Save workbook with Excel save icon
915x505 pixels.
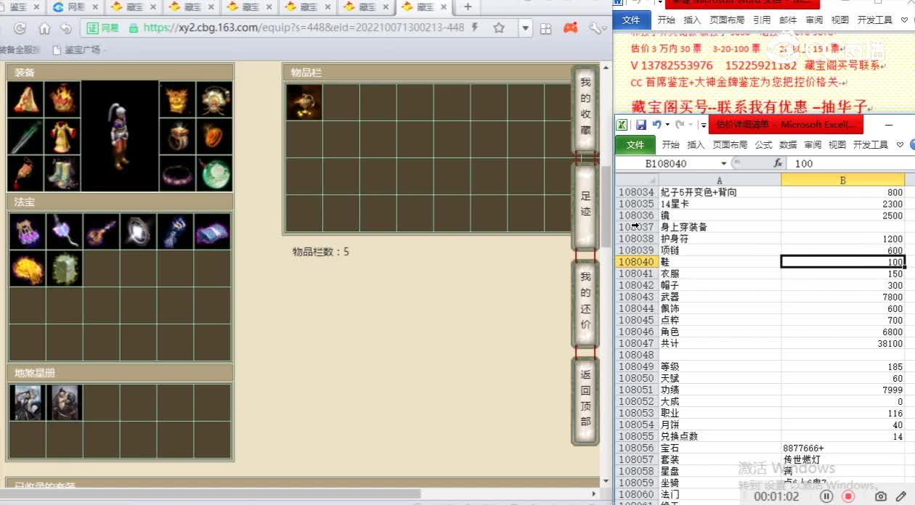click(640, 125)
